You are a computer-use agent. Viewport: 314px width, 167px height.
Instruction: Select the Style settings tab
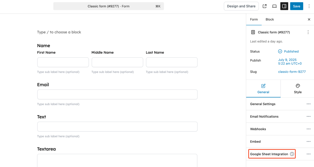pos(297,89)
